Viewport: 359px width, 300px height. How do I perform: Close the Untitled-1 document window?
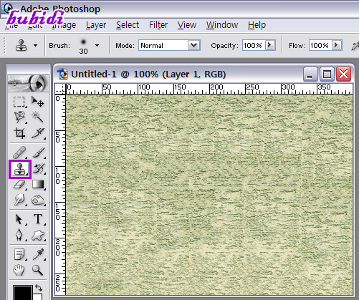pyautogui.click(x=343, y=74)
